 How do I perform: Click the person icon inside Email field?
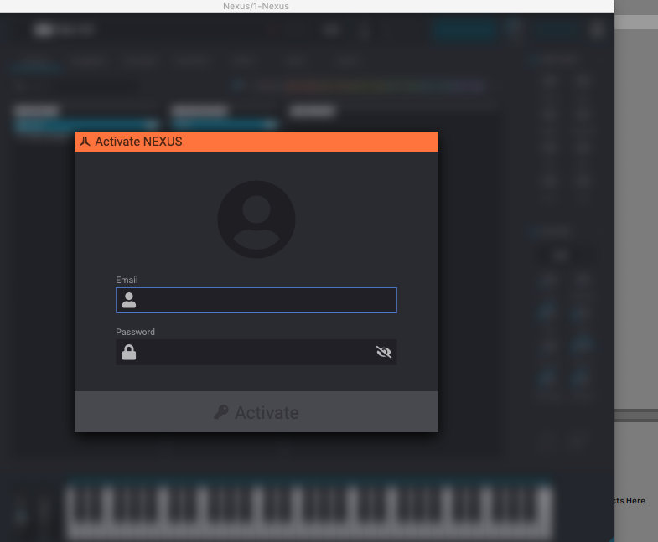point(129,301)
